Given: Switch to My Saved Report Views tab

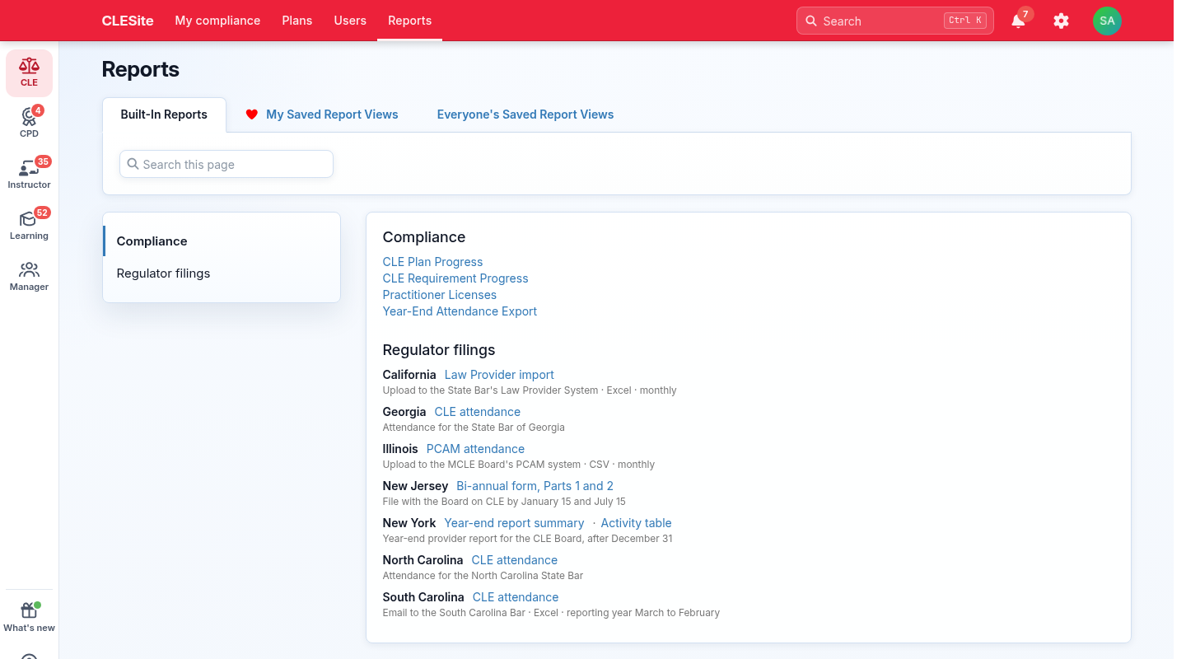Looking at the screenshot, I should [322, 115].
